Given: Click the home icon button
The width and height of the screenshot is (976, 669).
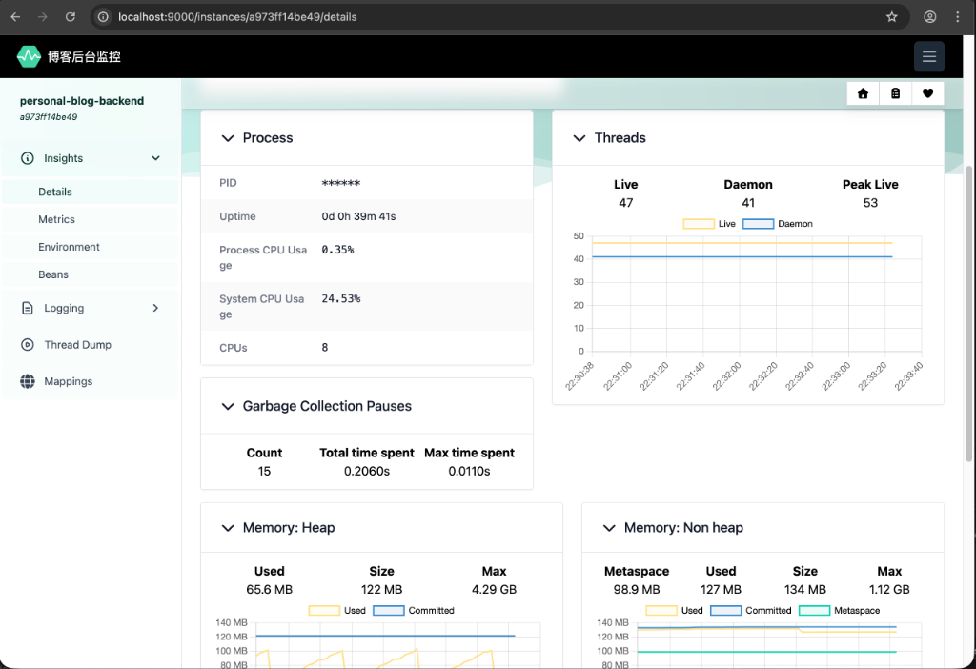Looking at the screenshot, I should 863,93.
